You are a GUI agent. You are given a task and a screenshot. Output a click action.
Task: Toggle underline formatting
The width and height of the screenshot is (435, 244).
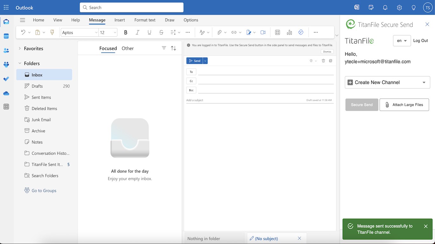149,32
